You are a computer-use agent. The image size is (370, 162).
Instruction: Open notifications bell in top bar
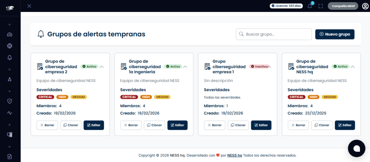[x=310, y=6]
